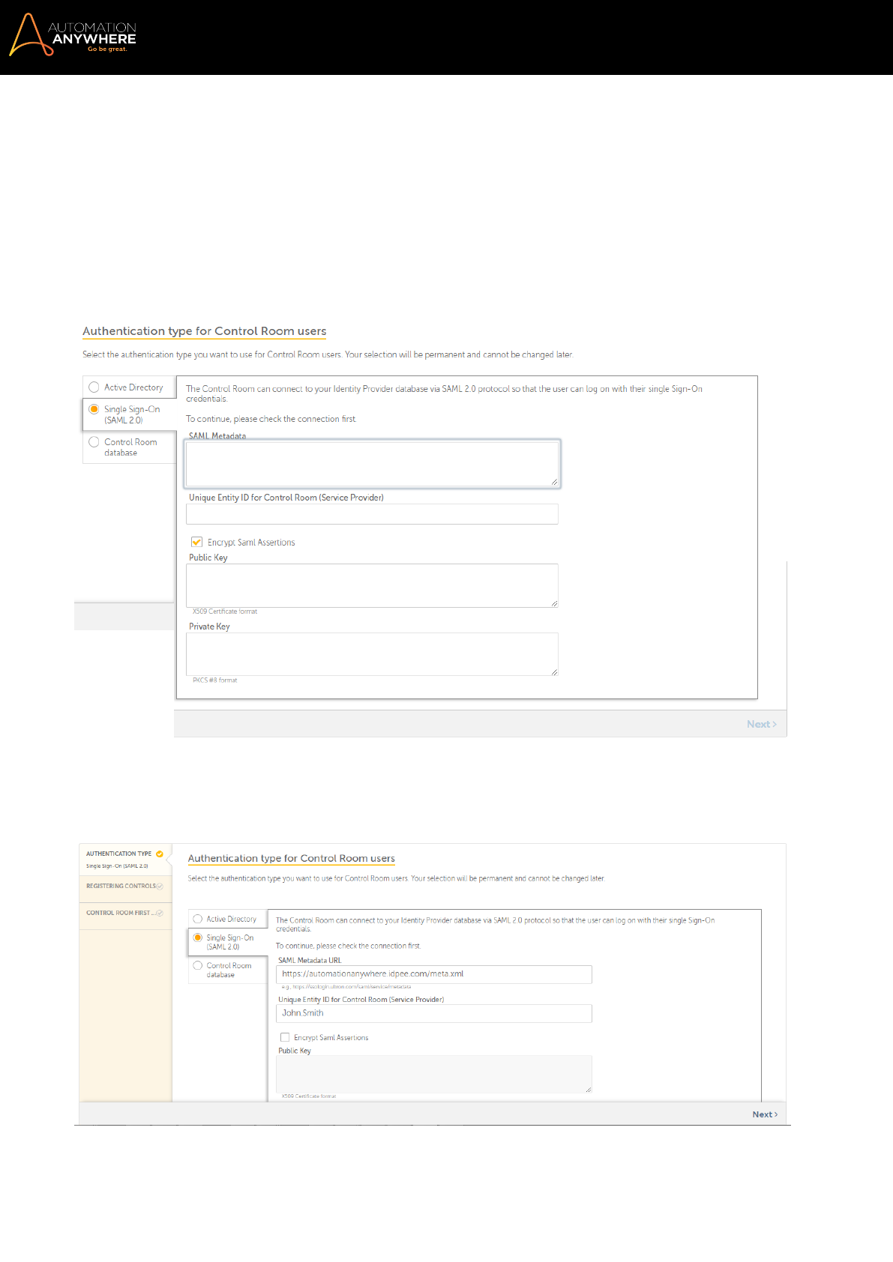893x1262 pixels.
Task: Click grey check icon beside Registering Controls
Action: [160, 887]
